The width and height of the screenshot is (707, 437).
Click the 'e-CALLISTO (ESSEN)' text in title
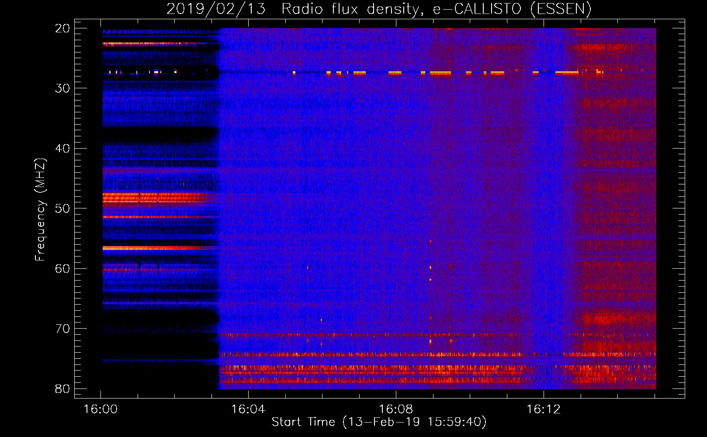(512, 9)
